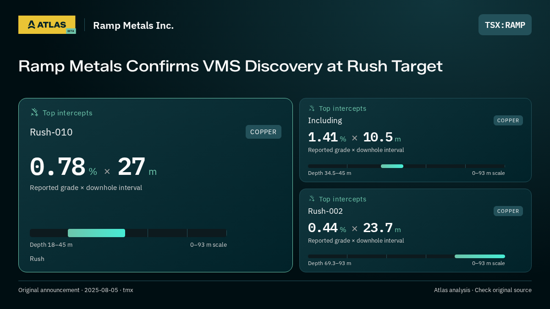Click 'Top intercepts' label in Rush-002 card
The image size is (550, 309).
342,199
